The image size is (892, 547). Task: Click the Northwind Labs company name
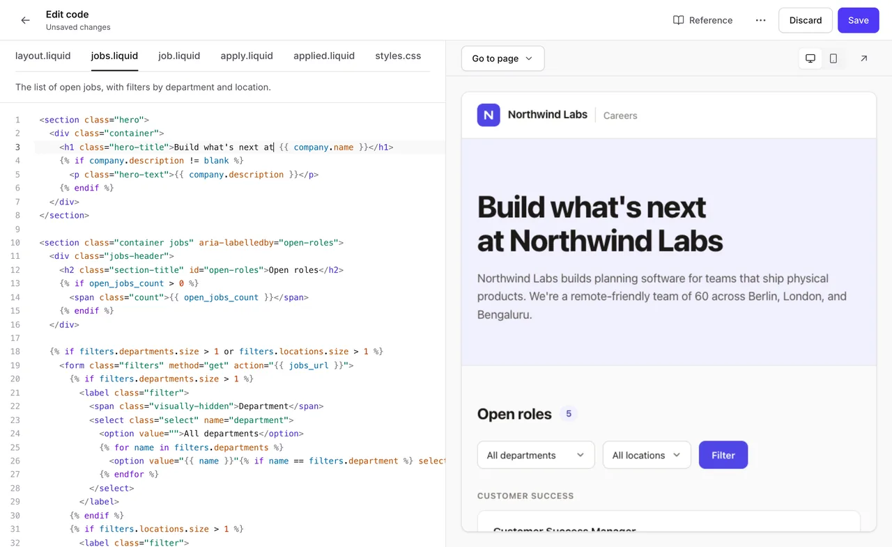tap(548, 115)
